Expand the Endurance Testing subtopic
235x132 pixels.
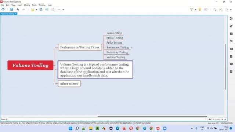click(132, 48)
